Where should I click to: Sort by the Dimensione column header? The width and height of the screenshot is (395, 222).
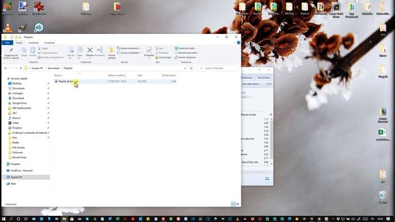tap(168, 75)
